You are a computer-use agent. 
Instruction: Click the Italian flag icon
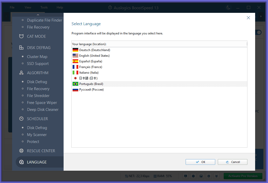(x=75, y=73)
